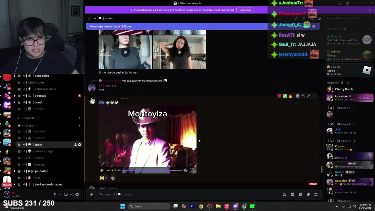Create channel in Lobby category

coord(79,126)
